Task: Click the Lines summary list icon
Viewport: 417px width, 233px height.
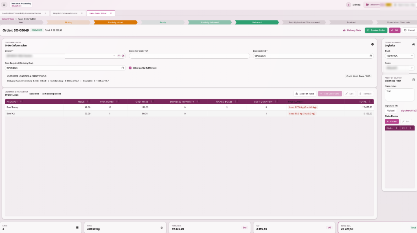Action: pyautogui.click(x=77, y=228)
